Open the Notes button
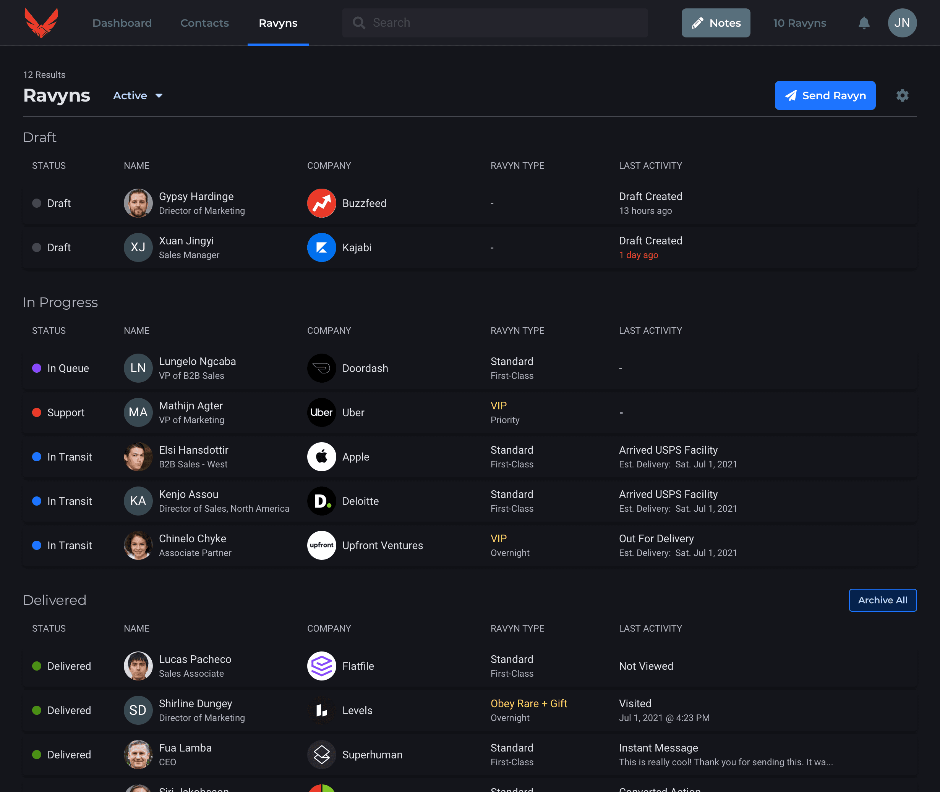This screenshot has width=940, height=792. (715, 23)
